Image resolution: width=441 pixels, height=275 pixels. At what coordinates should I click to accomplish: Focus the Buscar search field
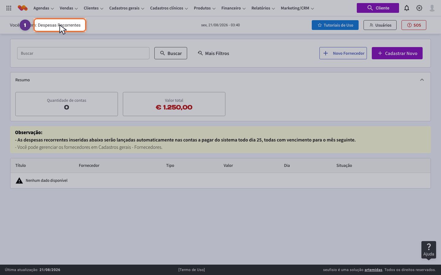pyautogui.click(x=83, y=53)
